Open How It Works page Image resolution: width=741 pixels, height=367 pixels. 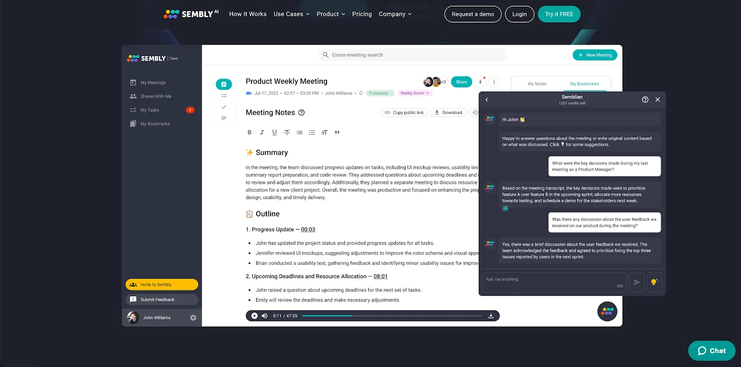click(248, 14)
